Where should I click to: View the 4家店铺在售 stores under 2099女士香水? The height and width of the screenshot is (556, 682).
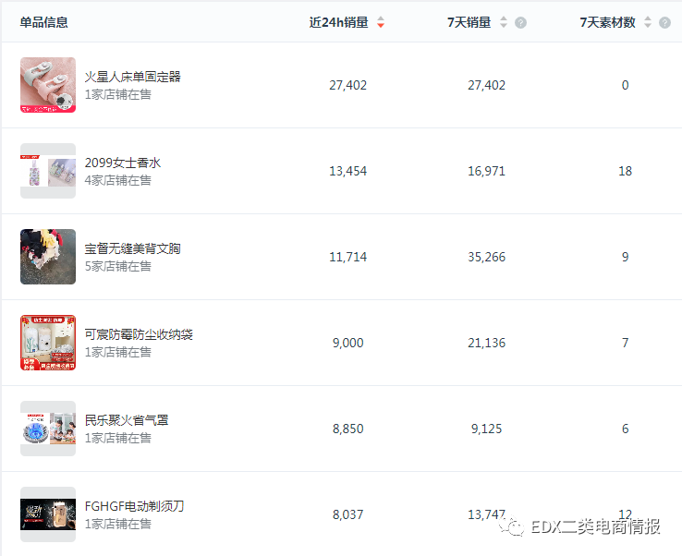[x=118, y=180]
